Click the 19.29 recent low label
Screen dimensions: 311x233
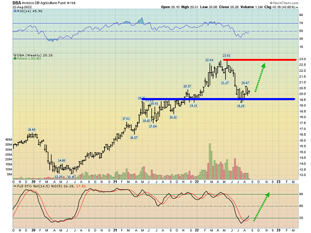241,105
